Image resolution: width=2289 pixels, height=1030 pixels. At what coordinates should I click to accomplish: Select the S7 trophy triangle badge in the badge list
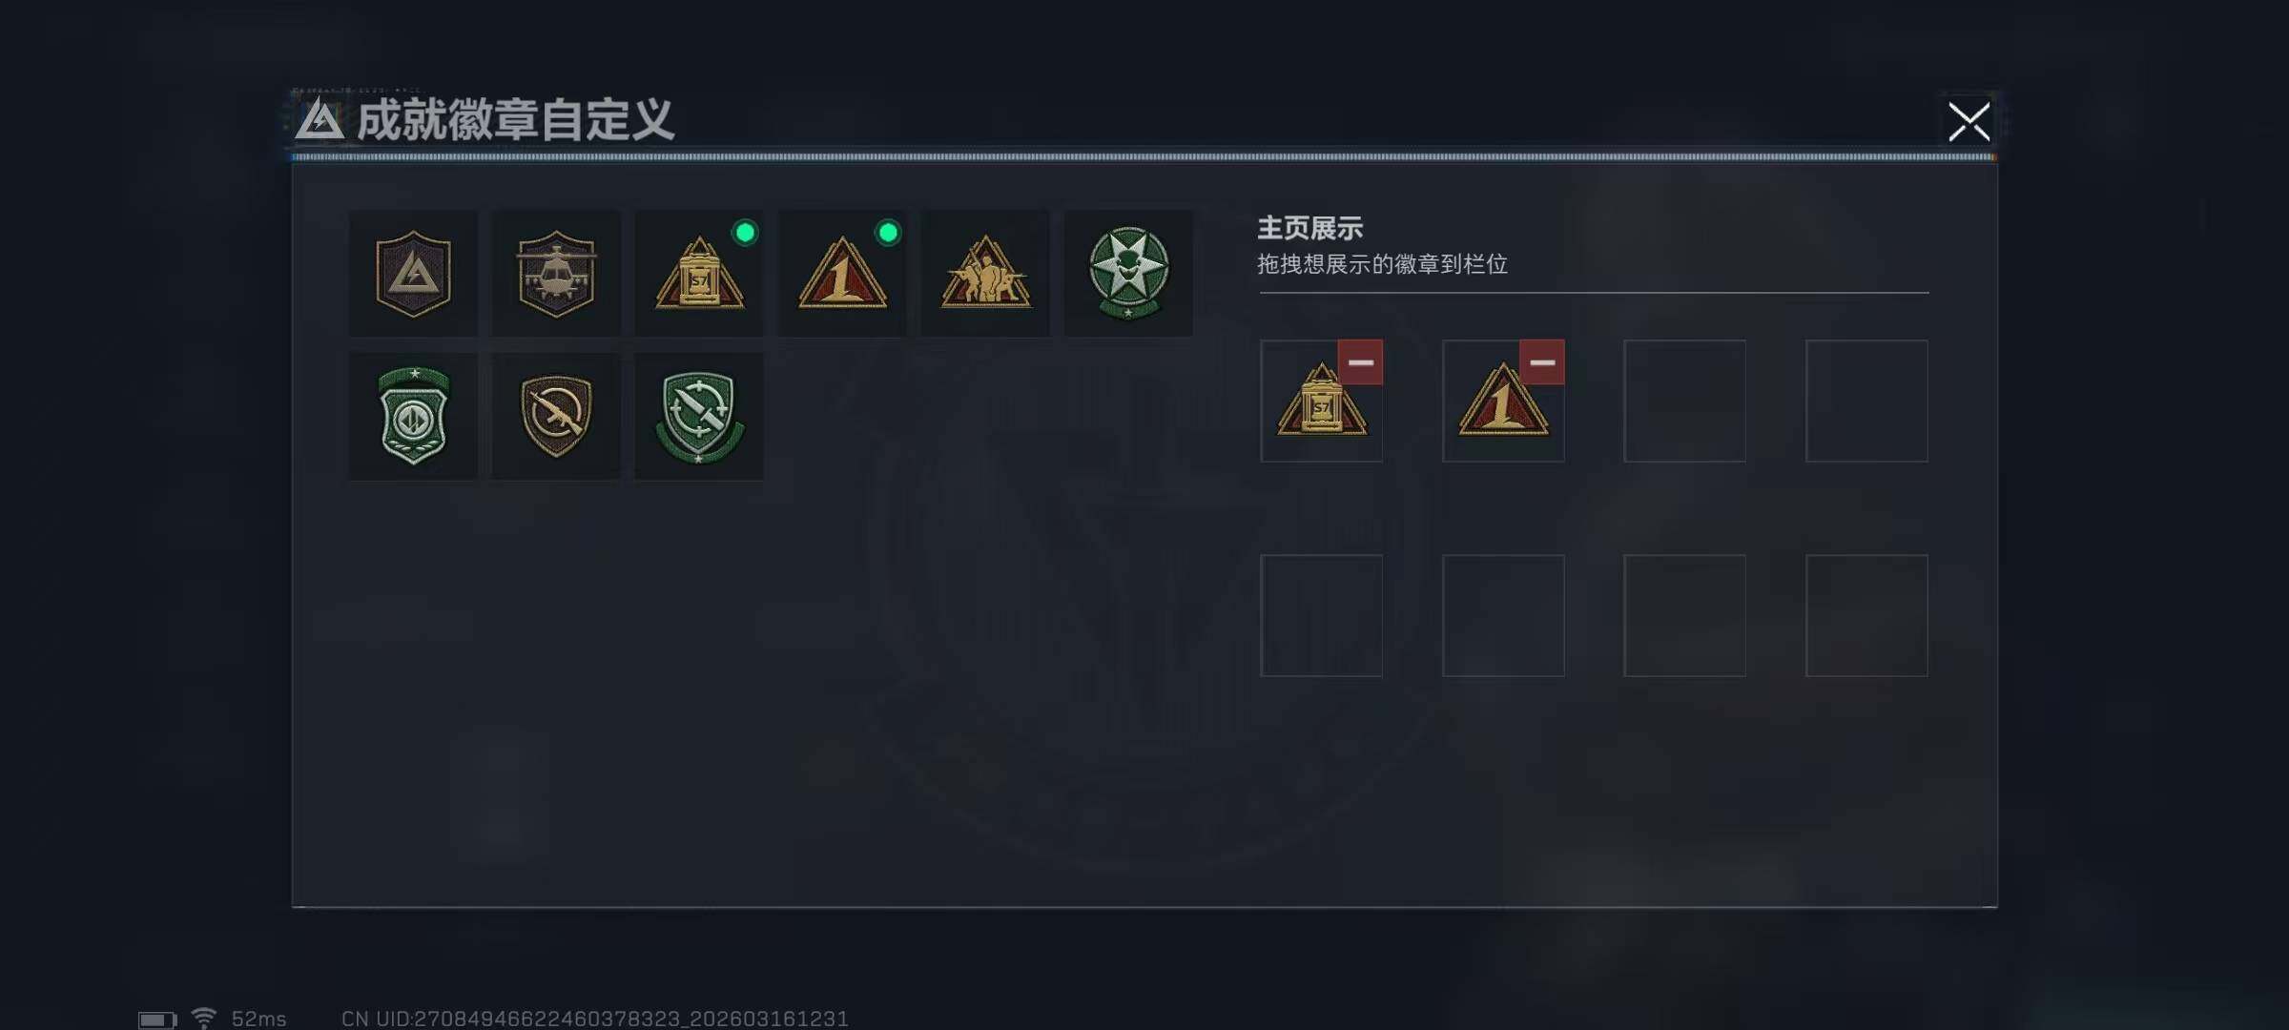pyautogui.click(x=699, y=274)
